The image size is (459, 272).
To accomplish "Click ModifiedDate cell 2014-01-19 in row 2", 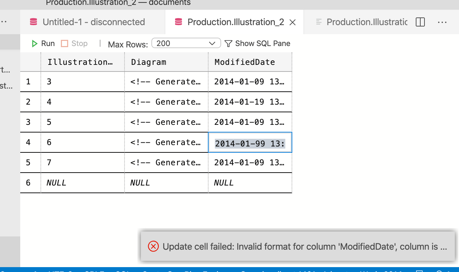I will (250, 102).
